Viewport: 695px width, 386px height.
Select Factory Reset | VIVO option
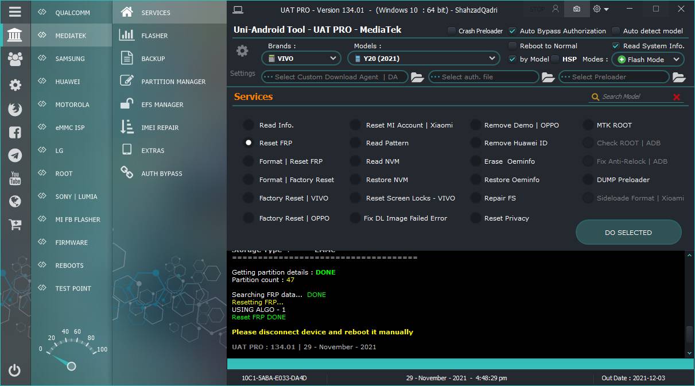coord(249,198)
